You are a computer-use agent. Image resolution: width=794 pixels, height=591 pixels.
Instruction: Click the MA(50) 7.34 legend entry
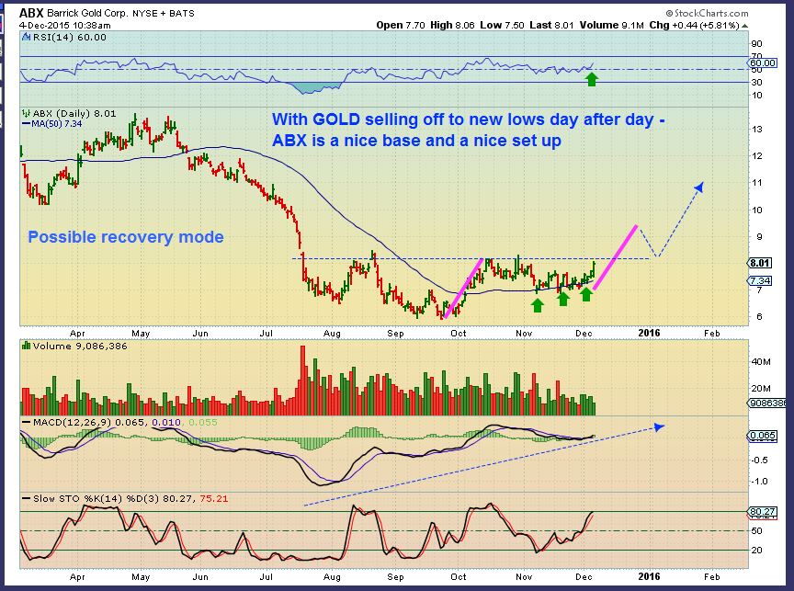click(51, 123)
